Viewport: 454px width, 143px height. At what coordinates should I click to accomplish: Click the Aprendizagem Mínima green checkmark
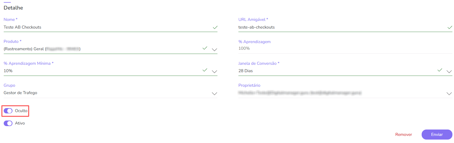pos(205,70)
